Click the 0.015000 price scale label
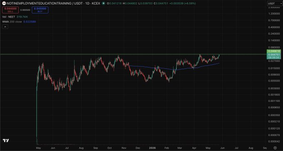283x151 pixels. tap(274, 68)
